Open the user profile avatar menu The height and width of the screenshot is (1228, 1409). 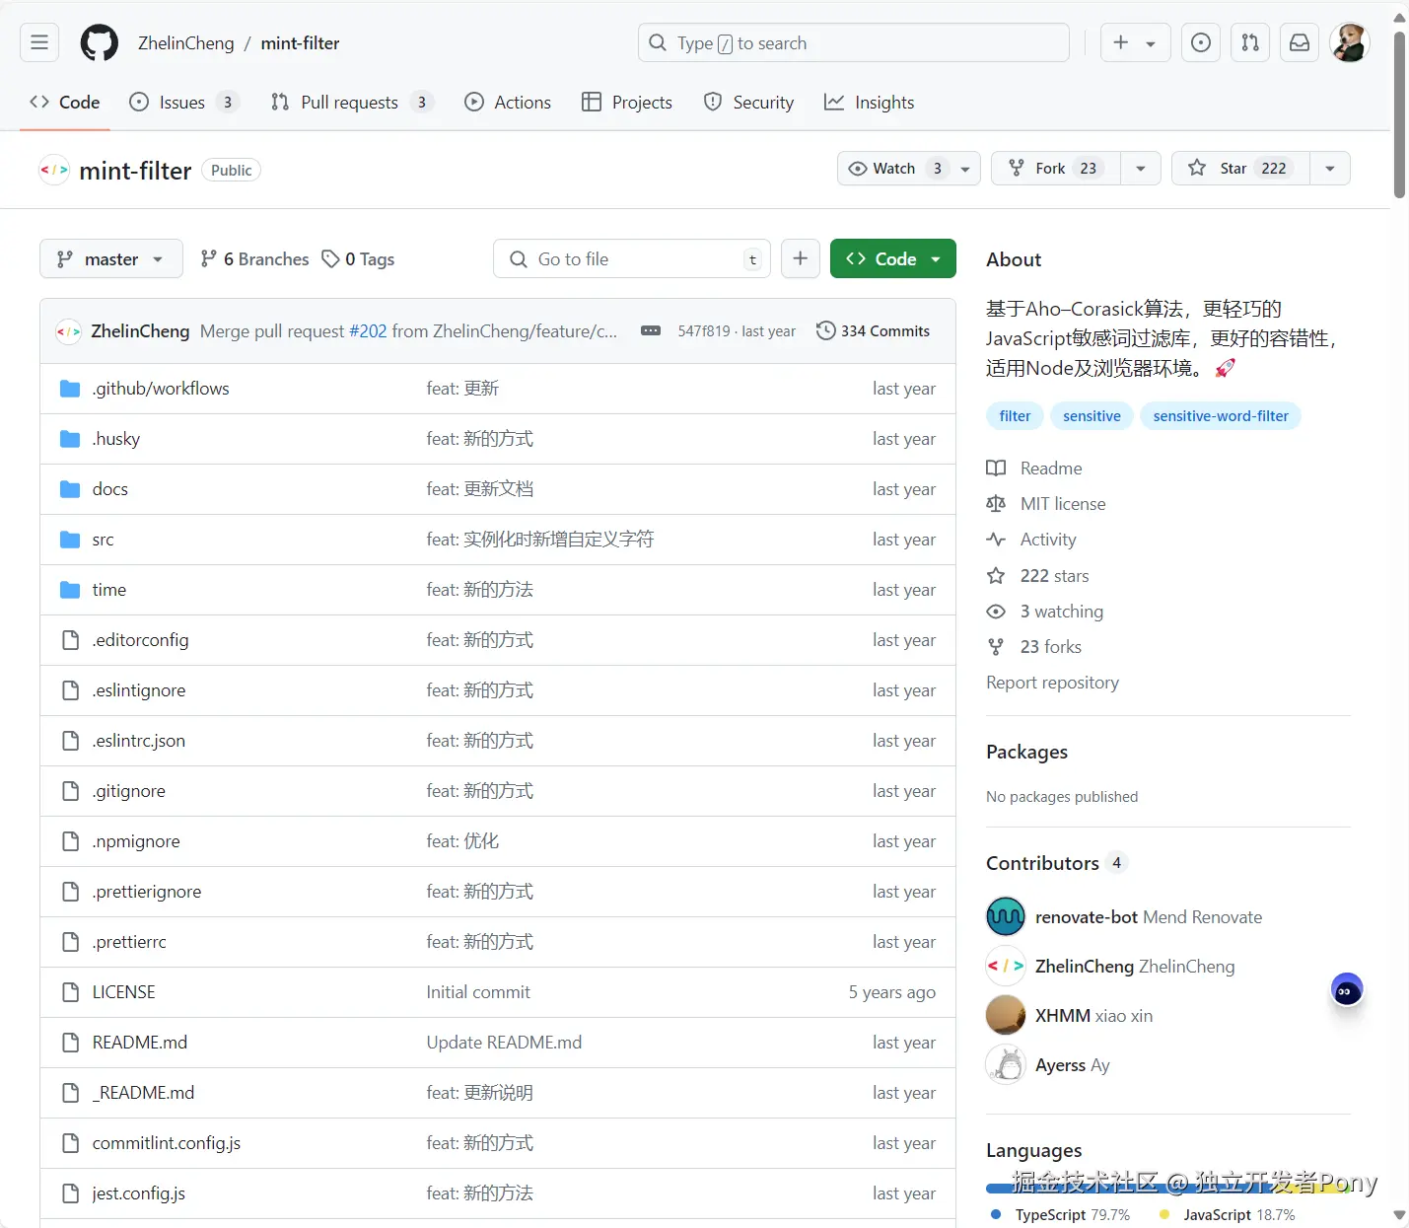(x=1349, y=42)
